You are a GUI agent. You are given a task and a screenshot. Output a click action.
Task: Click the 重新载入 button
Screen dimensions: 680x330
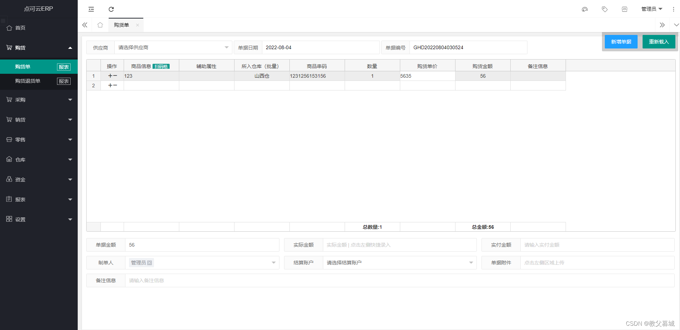tap(659, 42)
